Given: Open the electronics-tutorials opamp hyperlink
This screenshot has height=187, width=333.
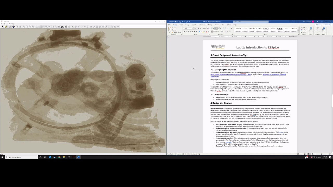Looking at the screenshot, I should (x=230, y=75).
